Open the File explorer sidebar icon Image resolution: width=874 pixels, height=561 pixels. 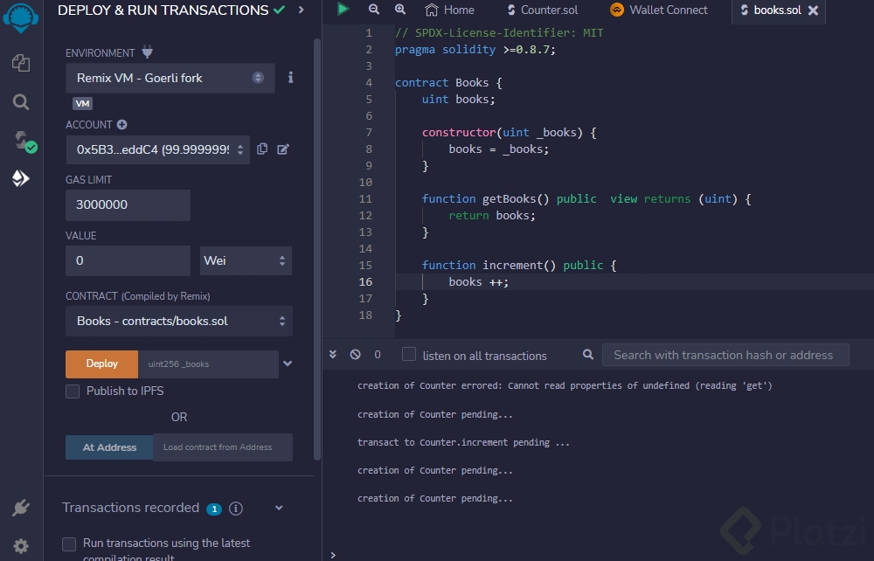21,63
